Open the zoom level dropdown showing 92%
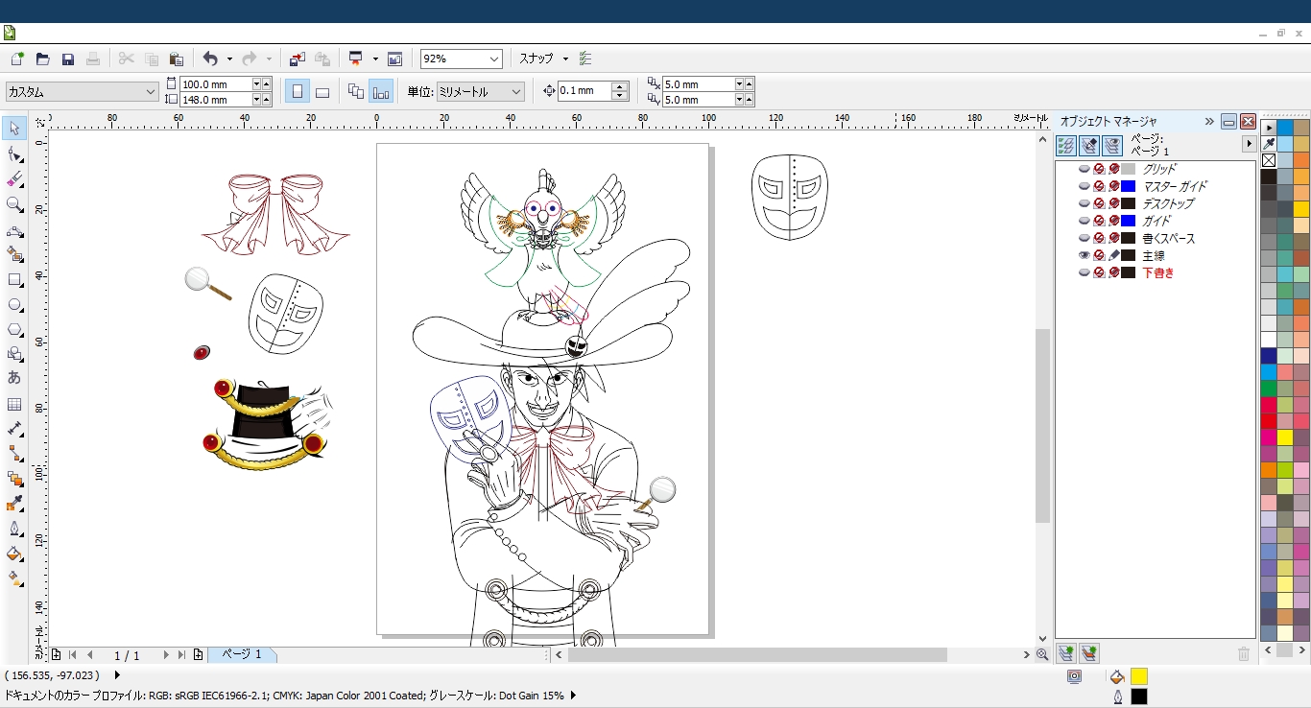The width and height of the screenshot is (1311, 708). pos(494,59)
